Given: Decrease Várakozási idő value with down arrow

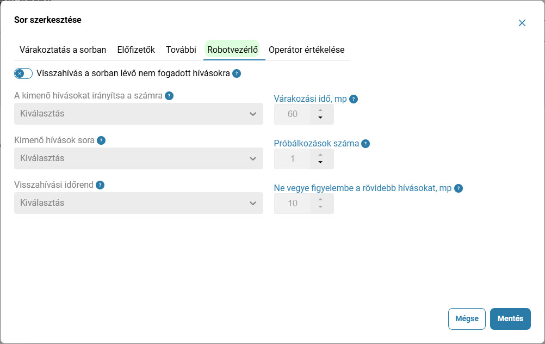Looking at the screenshot, I should click(x=320, y=118).
